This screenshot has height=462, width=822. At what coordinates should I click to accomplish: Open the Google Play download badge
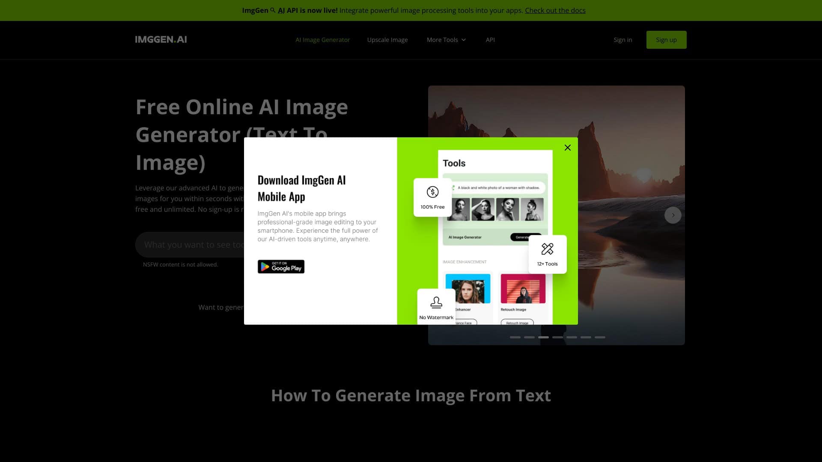pos(281,266)
